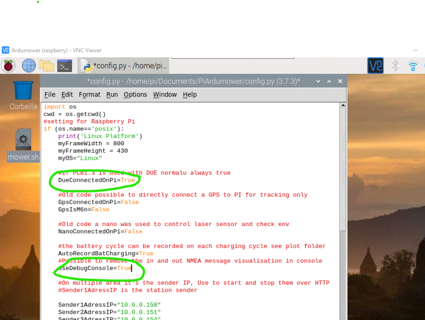Click the line 'myFrameHeight = 430'

click(x=93, y=151)
